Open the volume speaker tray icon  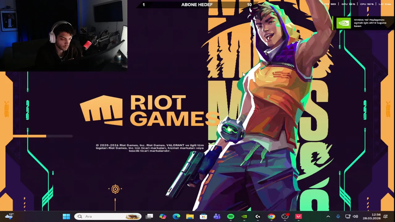(x=355, y=216)
